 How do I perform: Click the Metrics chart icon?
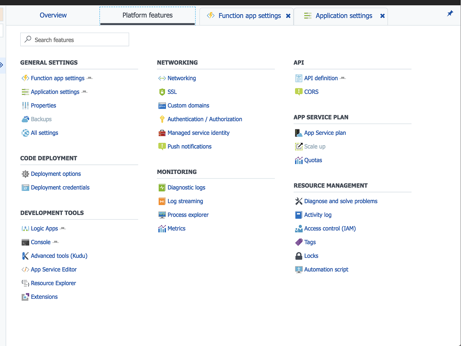click(161, 228)
